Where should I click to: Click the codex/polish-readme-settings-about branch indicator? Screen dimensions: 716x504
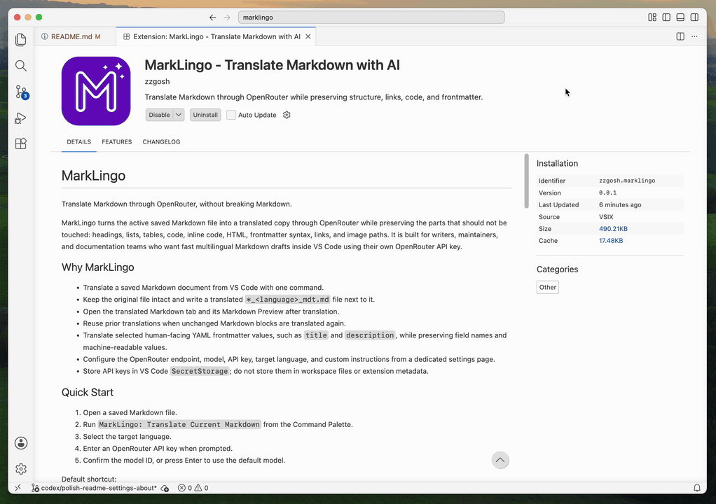tap(94, 488)
